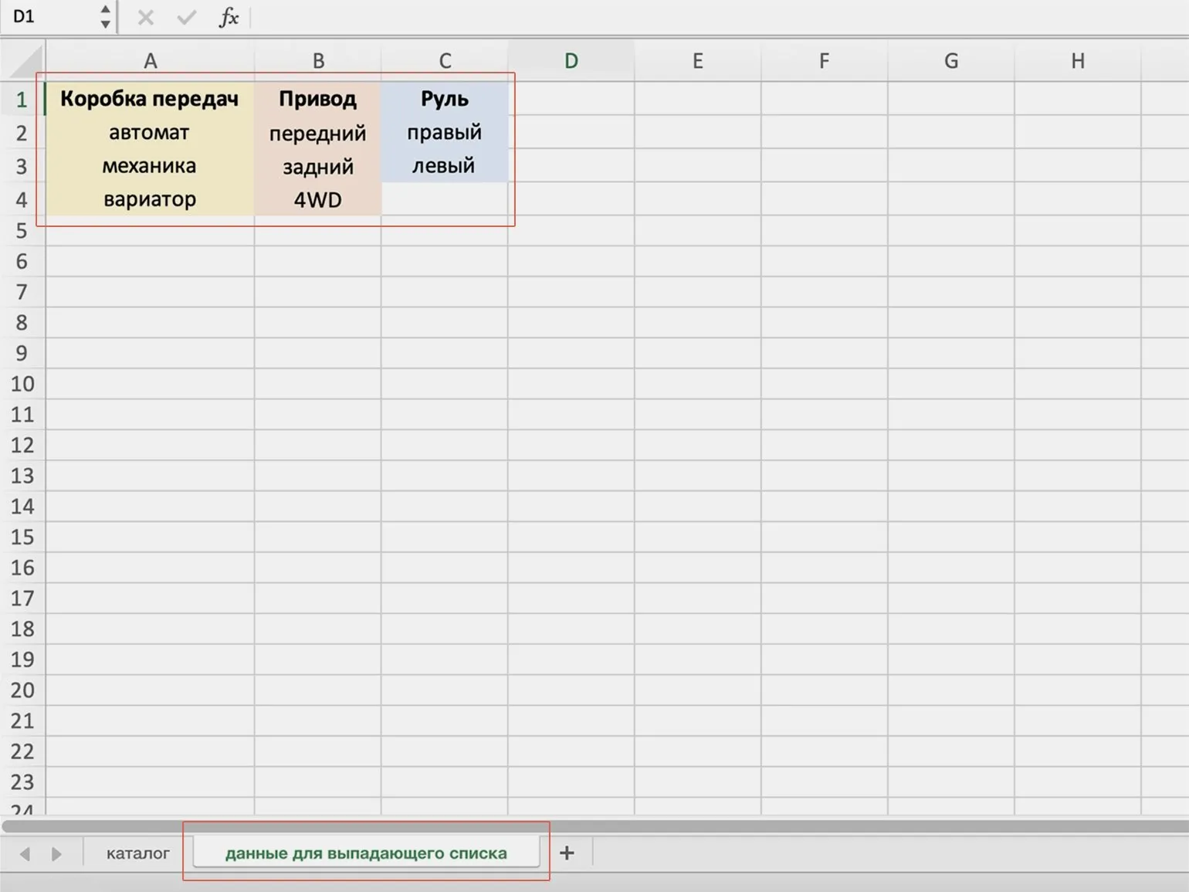Click the confirm entry checkmark icon

186,17
